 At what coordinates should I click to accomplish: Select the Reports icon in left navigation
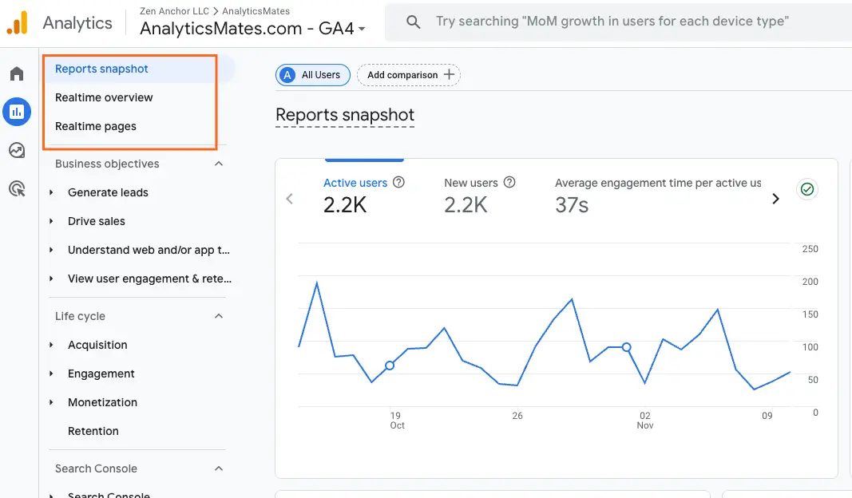pyautogui.click(x=17, y=112)
